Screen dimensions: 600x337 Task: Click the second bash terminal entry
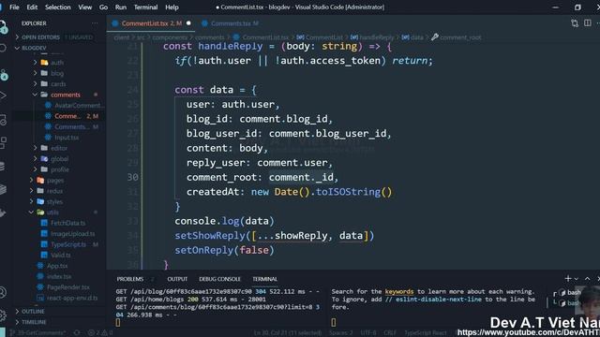tap(570, 303)
